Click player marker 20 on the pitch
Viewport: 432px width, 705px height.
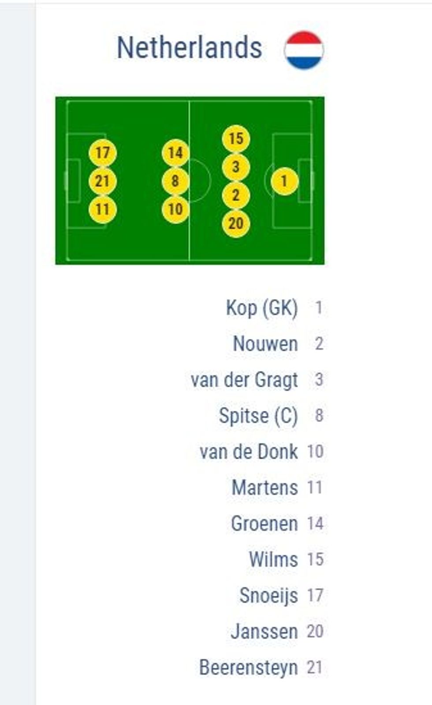click(x=236, y=224)
